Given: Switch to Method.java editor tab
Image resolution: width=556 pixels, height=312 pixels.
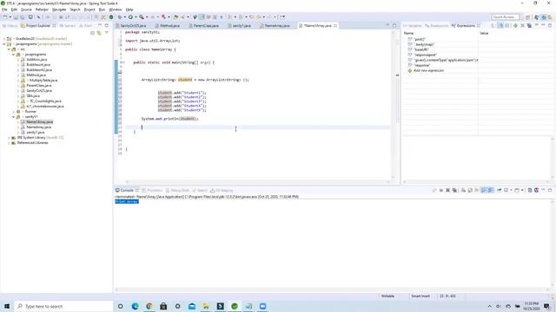Looking at the screenshot, I should point(168,26).
